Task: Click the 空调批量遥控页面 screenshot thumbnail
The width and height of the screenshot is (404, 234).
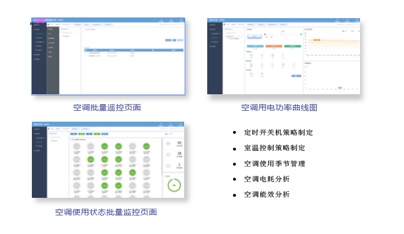Action: 108,57
